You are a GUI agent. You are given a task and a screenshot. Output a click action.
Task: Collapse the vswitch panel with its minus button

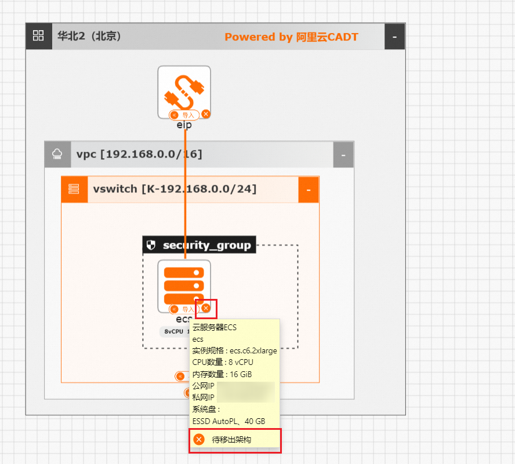pyautogui.click(x=308, y=189)
